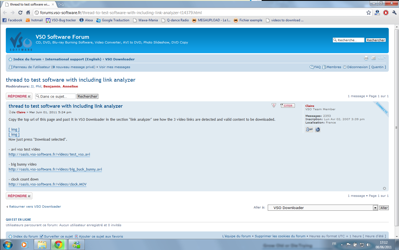399x250 pixels.
Task: Open a new browser tab
Action: coord(61,4)
